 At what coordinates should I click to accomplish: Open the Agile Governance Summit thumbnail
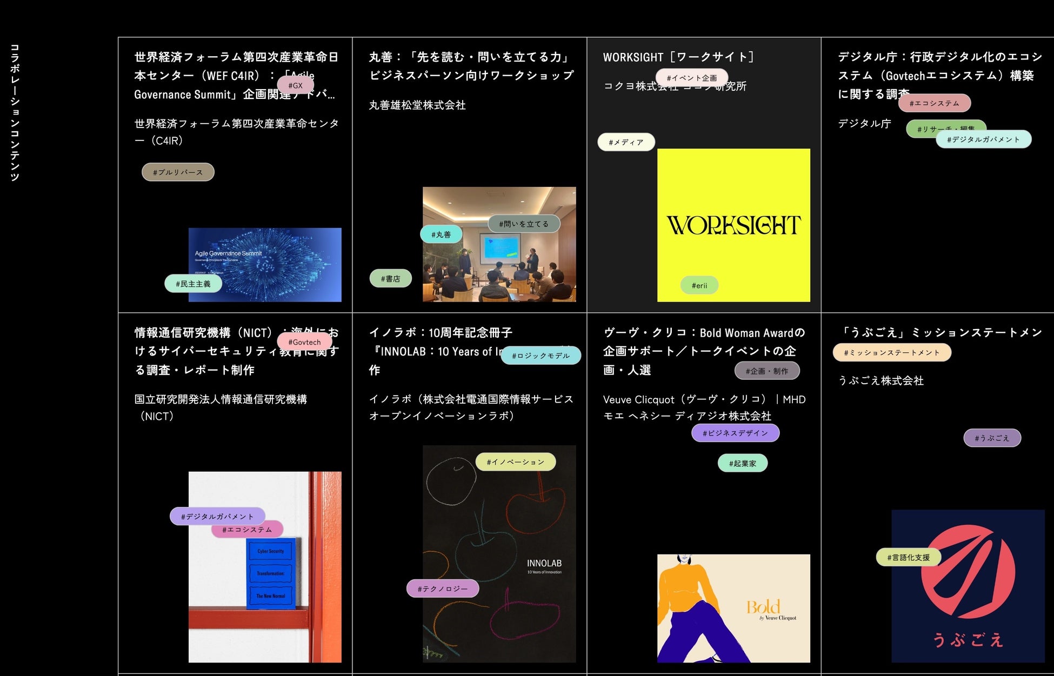point(281,254)
